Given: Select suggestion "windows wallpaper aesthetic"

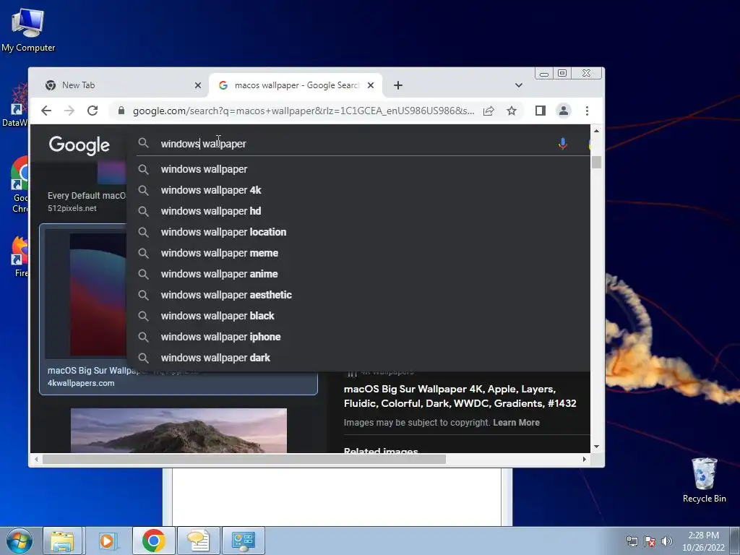Looking at the screenshot, I should coord(358,295).
